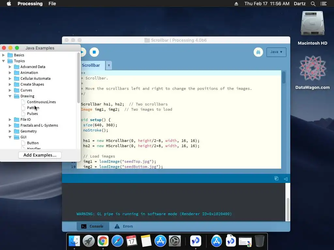Viewport: 334px width, 250px height.
Task: Click the console vertical scrollbar
Action: pyautogui.click(x=288, y=209)
